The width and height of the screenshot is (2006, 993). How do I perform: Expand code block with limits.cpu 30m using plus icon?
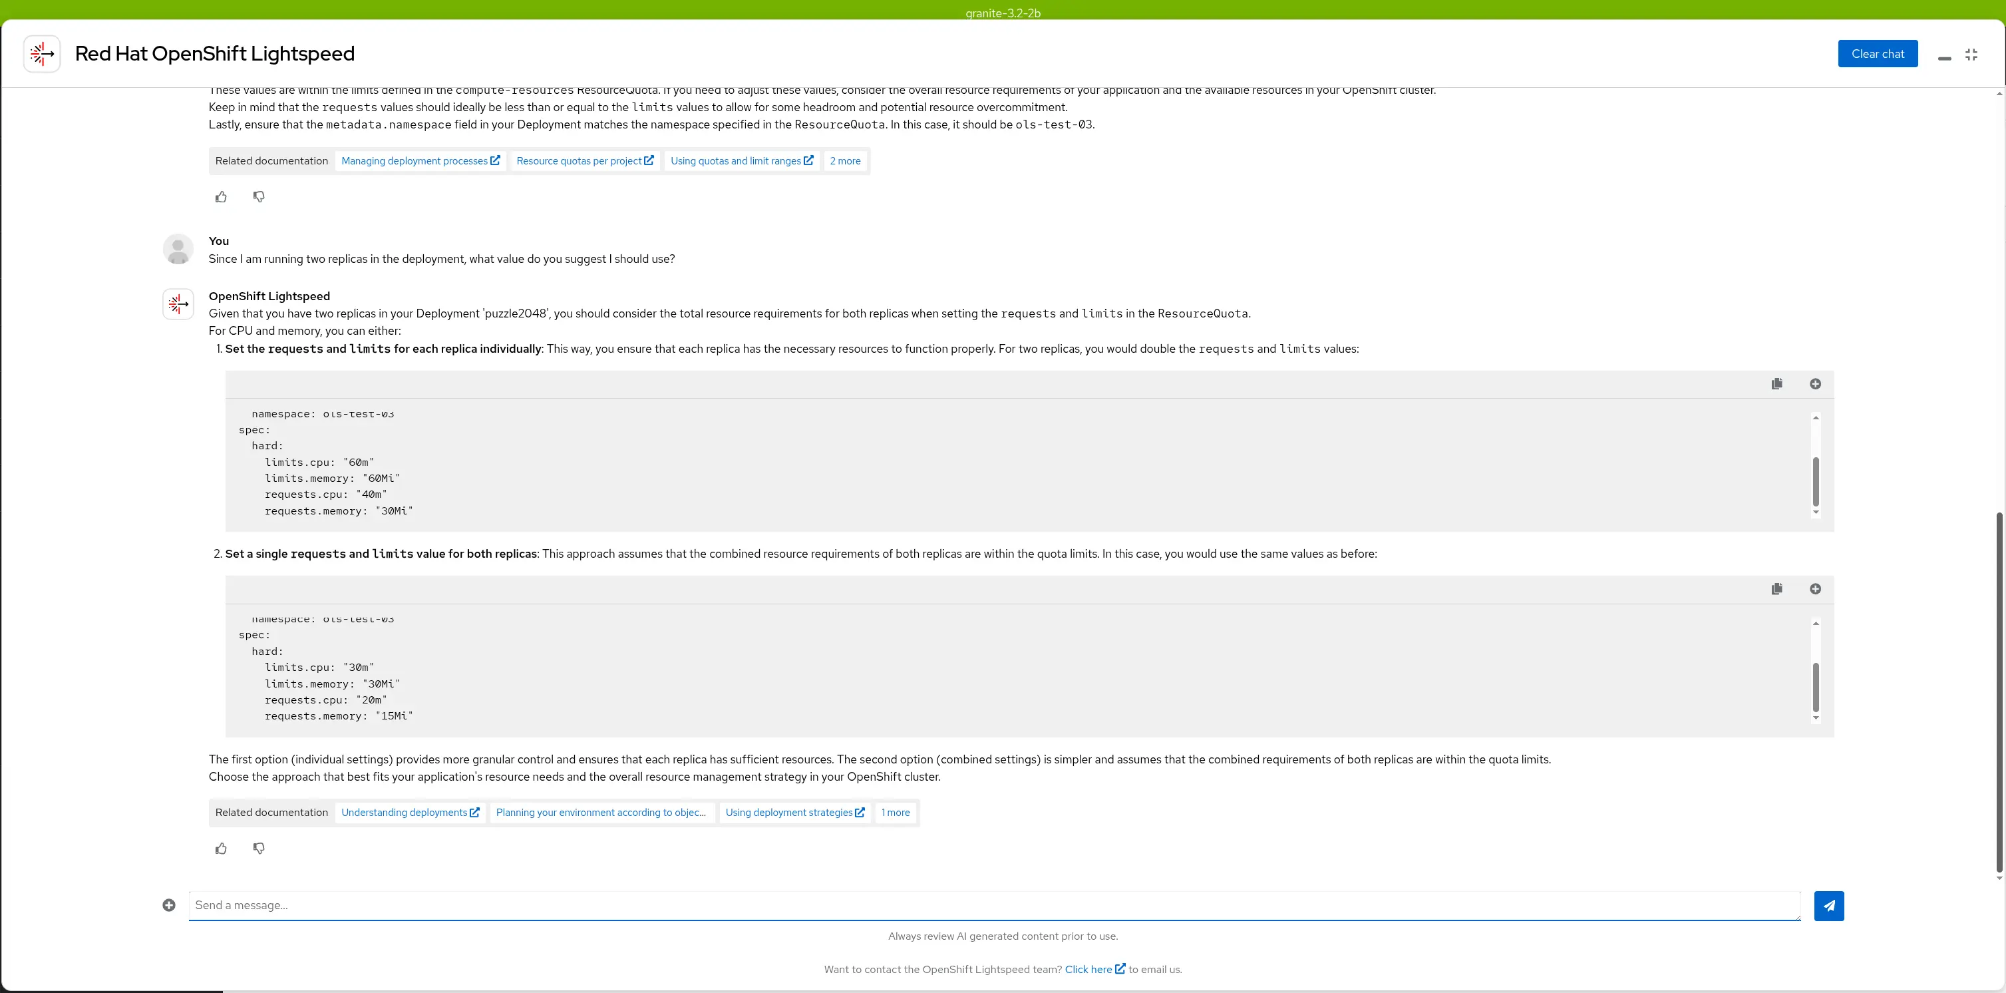[1815, 589]
